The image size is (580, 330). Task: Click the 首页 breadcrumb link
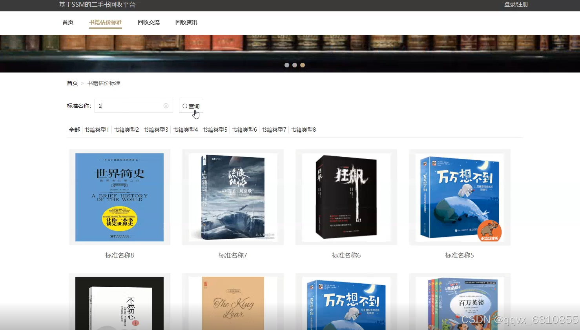coord(72,83)
